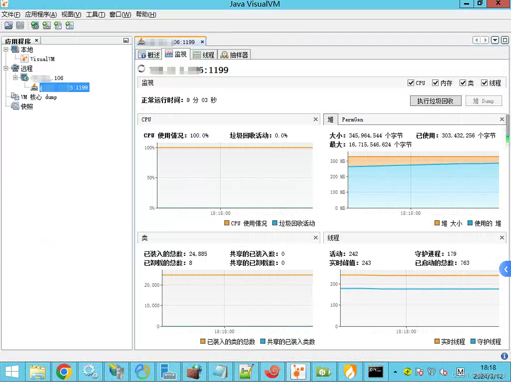Screen dimensions: 511x382
Task: Open the 工具(T) menu
Action: 95,14
